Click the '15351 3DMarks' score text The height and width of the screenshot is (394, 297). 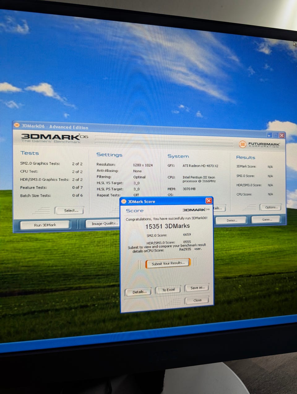[x=167, y=226]
